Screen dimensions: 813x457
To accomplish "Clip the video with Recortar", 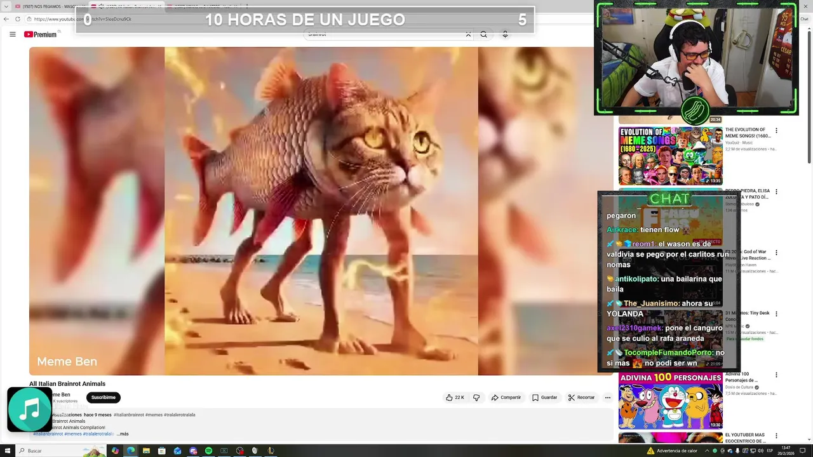I will tap(581, 397).
